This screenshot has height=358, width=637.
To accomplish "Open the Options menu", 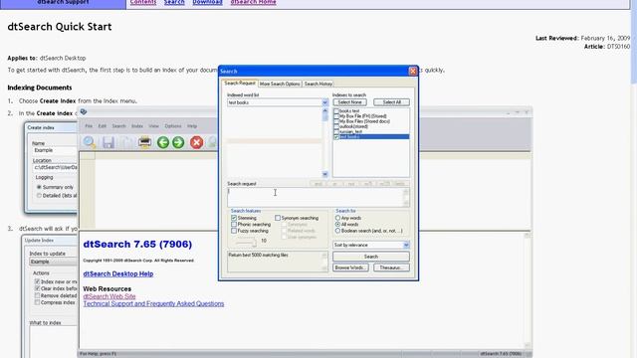I will pos(172,126).
